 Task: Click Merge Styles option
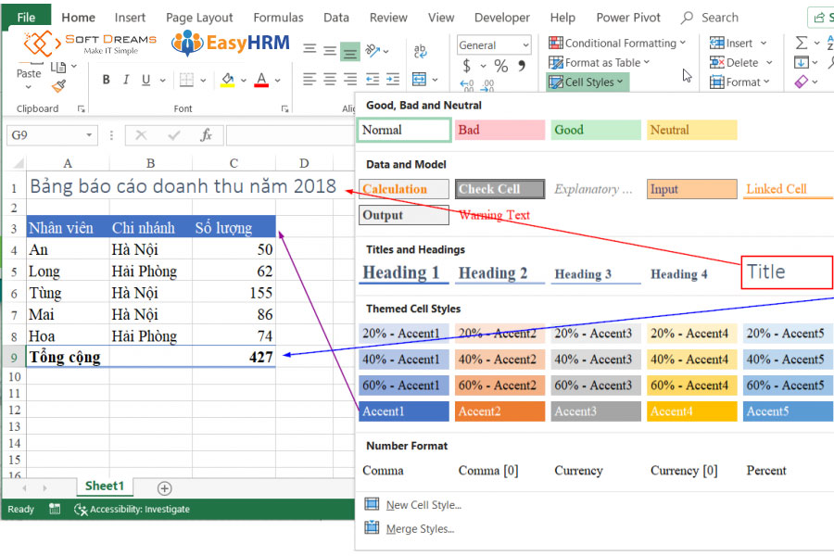coord(419,529)
